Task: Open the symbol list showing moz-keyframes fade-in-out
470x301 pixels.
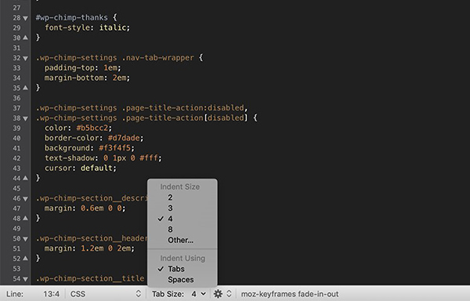Action: pyautogui.click(x=290, y=294)
